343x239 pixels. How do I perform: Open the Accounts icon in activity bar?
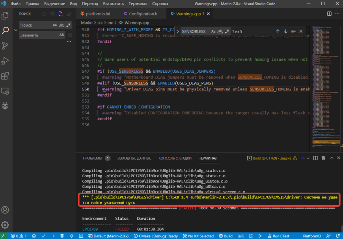click(x=6, y=210)
